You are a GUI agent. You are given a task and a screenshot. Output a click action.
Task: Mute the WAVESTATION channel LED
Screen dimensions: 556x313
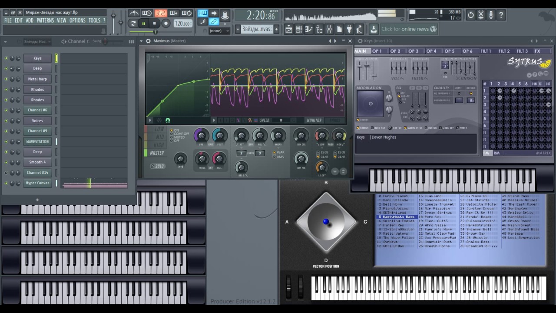pos(6,142)
